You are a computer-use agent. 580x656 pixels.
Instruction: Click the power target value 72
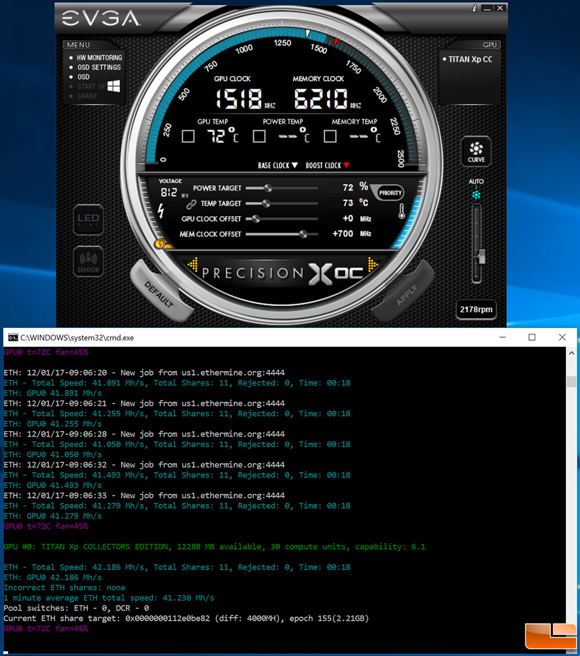coord(348,188)
